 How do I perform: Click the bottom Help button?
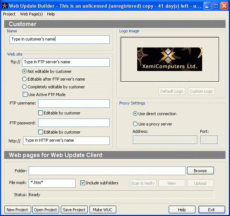pos(182,210)
